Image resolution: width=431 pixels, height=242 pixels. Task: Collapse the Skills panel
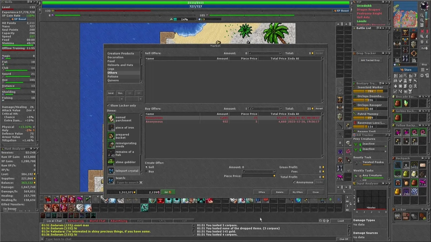(x=35, y=2)
